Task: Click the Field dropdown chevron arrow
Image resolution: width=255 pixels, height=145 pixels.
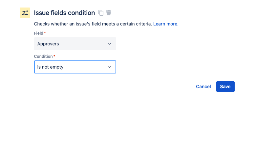Action: [110, 44]
